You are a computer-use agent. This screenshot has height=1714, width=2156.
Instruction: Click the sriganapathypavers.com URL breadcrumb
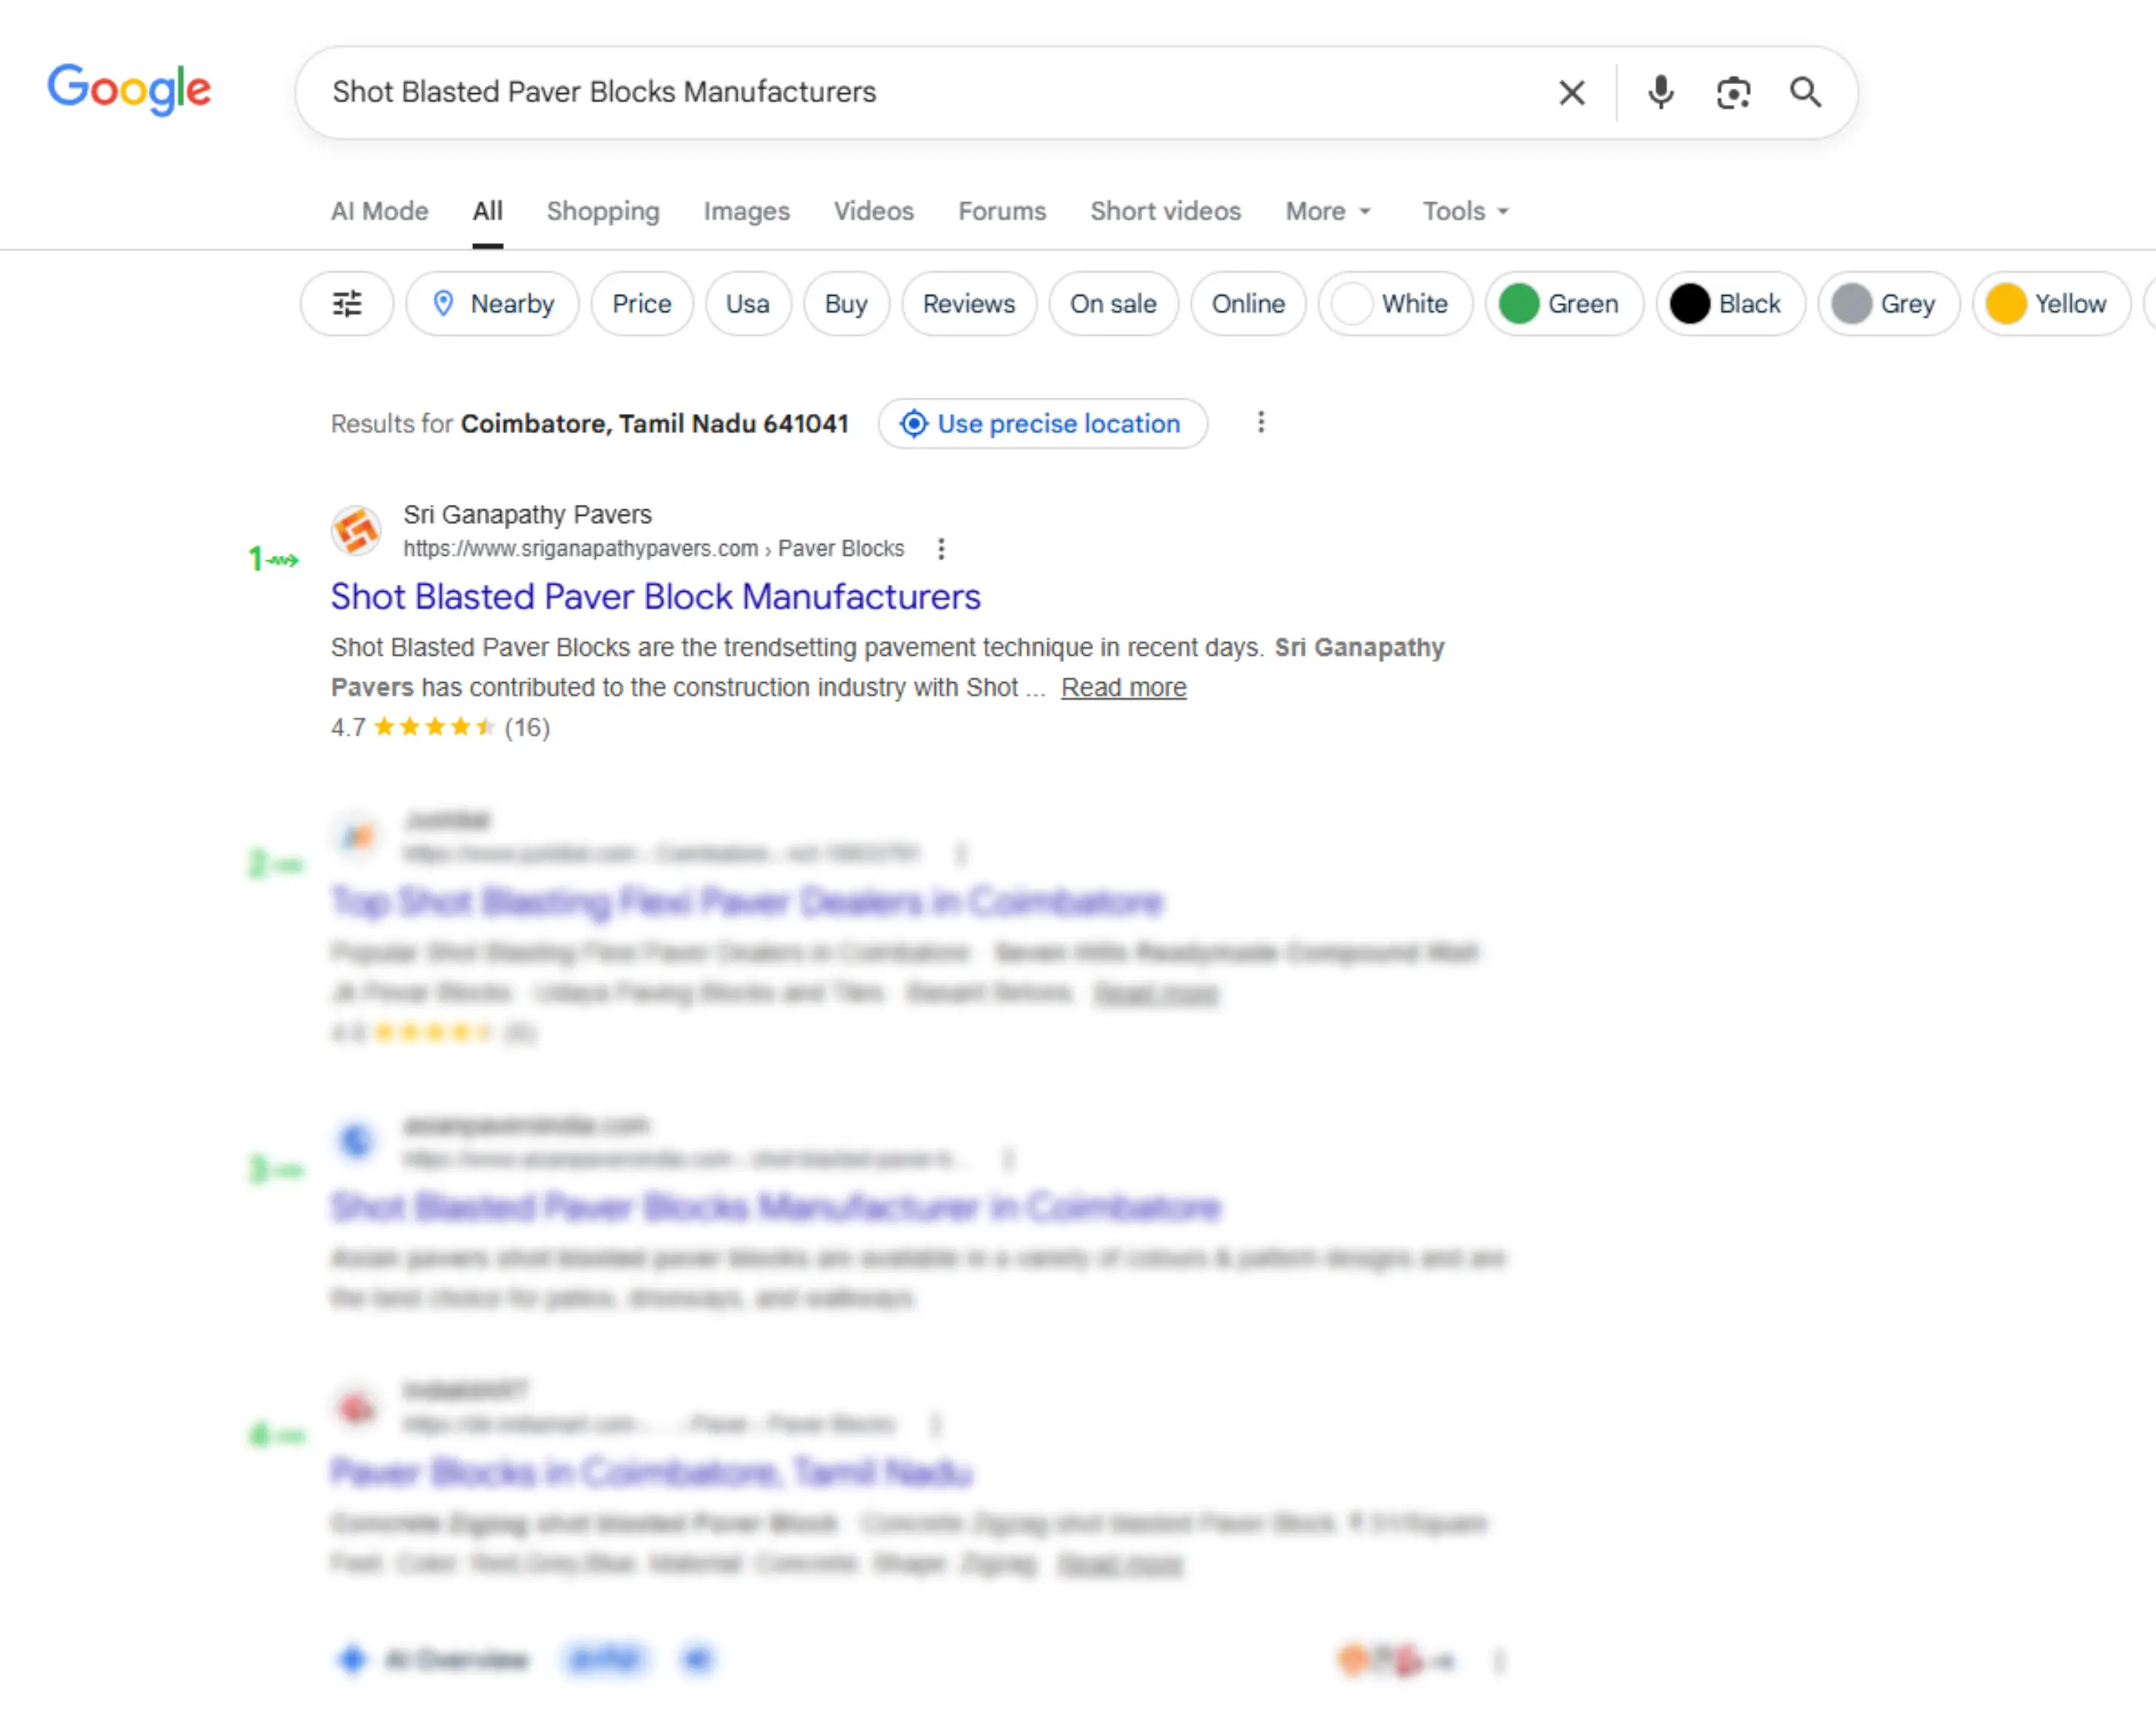pos(653,548)
